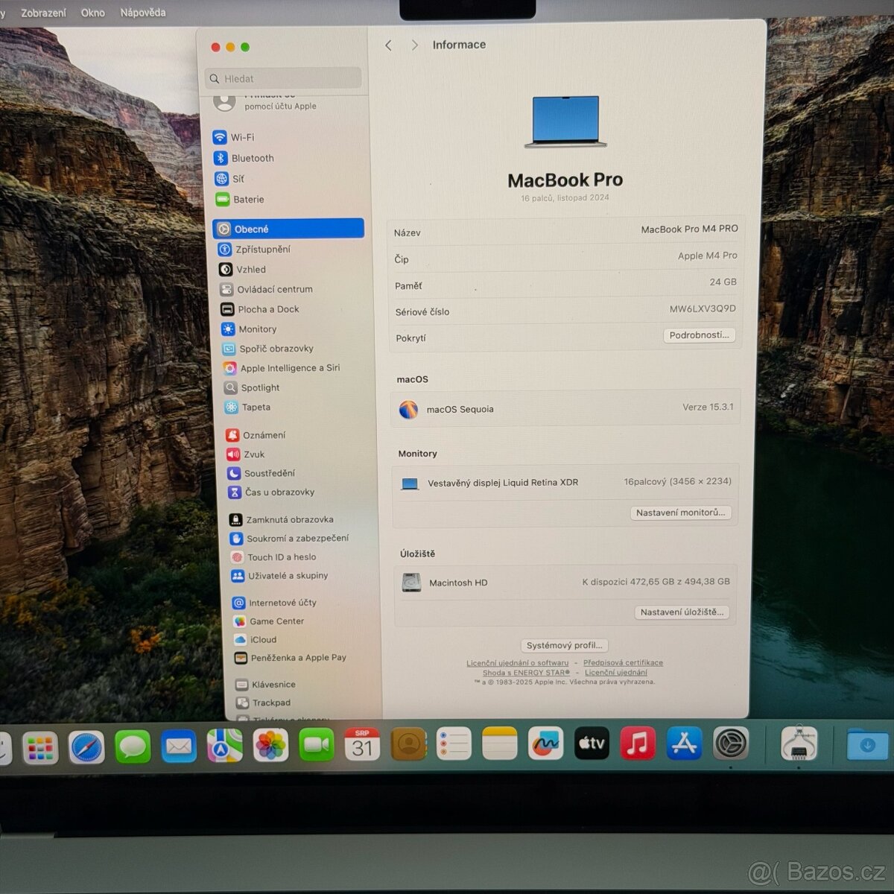Open Messages from the Dock

pos(133,746)
